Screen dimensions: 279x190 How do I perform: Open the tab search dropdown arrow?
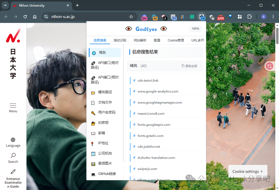(5, 5)
